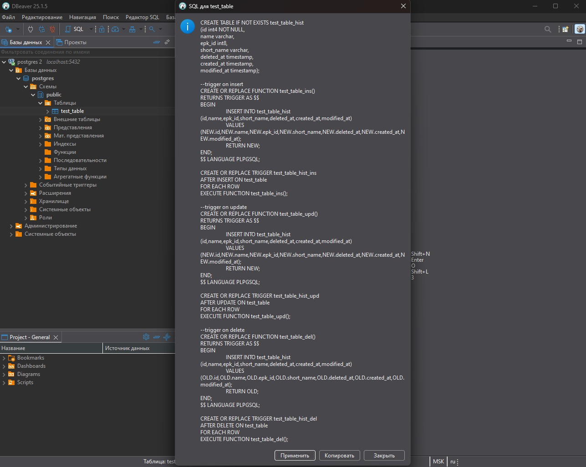Open the Редактор SQL menu
The image size is (586, 467).
pyautogui.click(x=143, y=17)
